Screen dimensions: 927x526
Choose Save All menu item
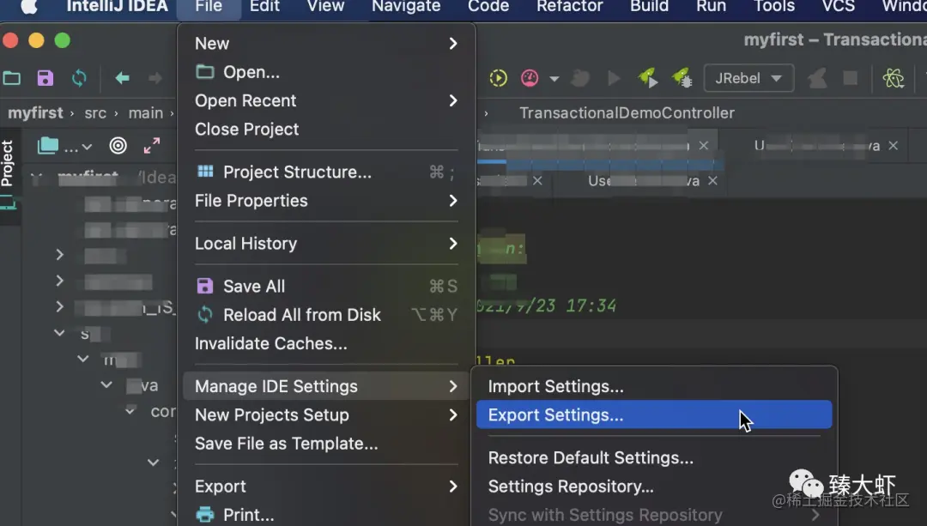click(326, 286)
